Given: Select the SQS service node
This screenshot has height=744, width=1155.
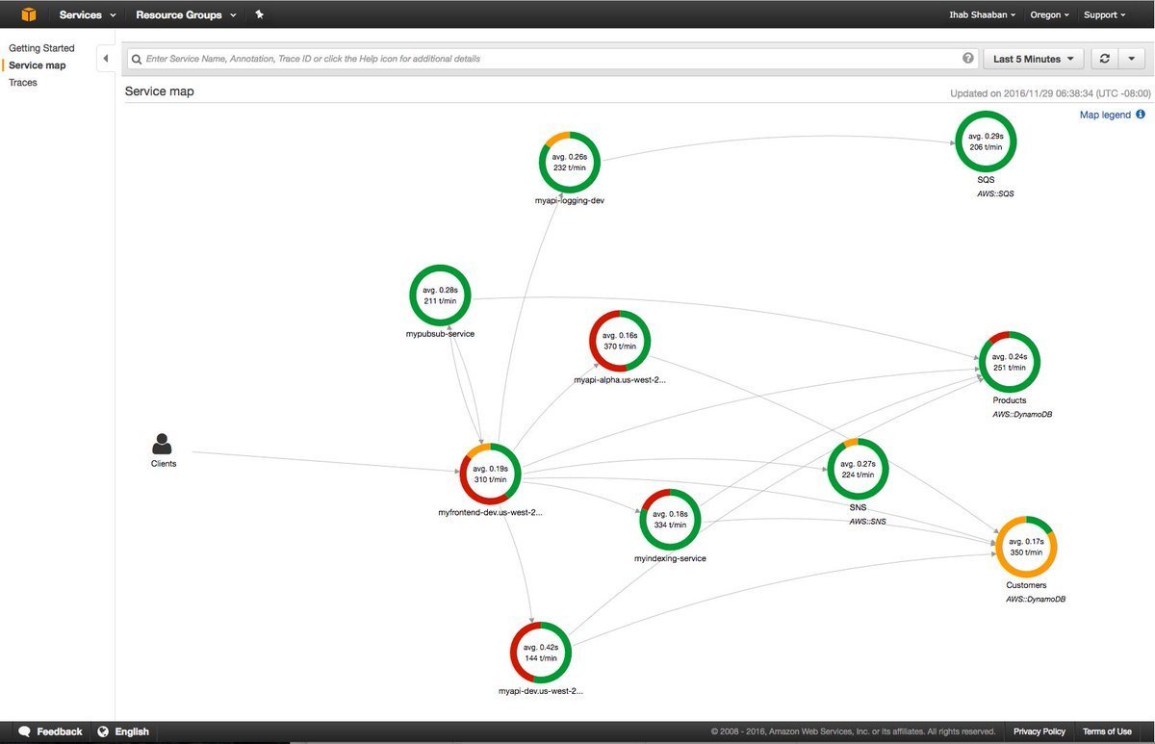Looking at the screenshot, I should coord(986,142).
